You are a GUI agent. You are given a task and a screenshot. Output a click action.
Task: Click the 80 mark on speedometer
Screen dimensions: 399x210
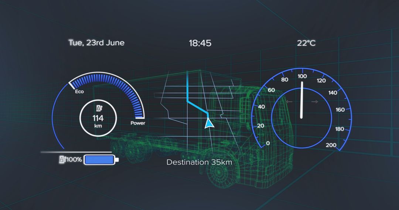tap(285, 80)
